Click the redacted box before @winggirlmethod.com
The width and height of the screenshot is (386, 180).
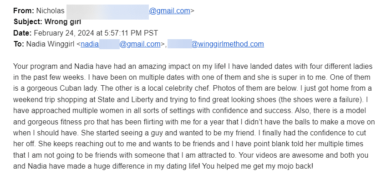(x=179, y=43)
